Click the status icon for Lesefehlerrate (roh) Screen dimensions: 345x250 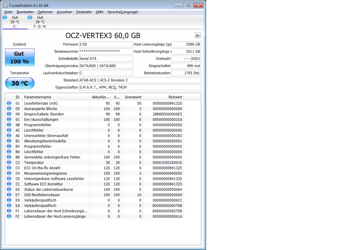click(x=9, y=103)
